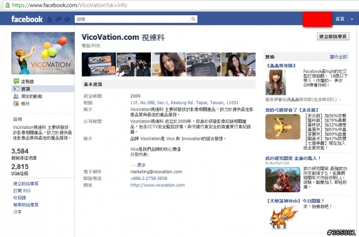
Task: Open 《蟲蟲特攻隊》 ad title
Action: (280, 66)
